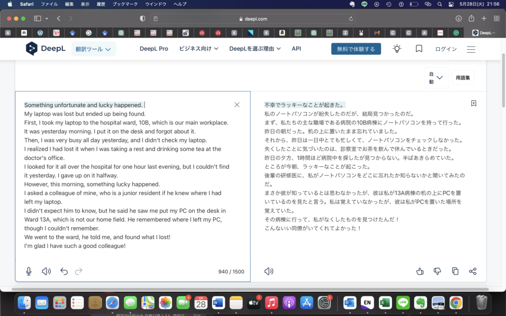506x316 pixels.
Task: Undo the last edit with back arrow
Action: pyautogui.click(x=63, y=271)
